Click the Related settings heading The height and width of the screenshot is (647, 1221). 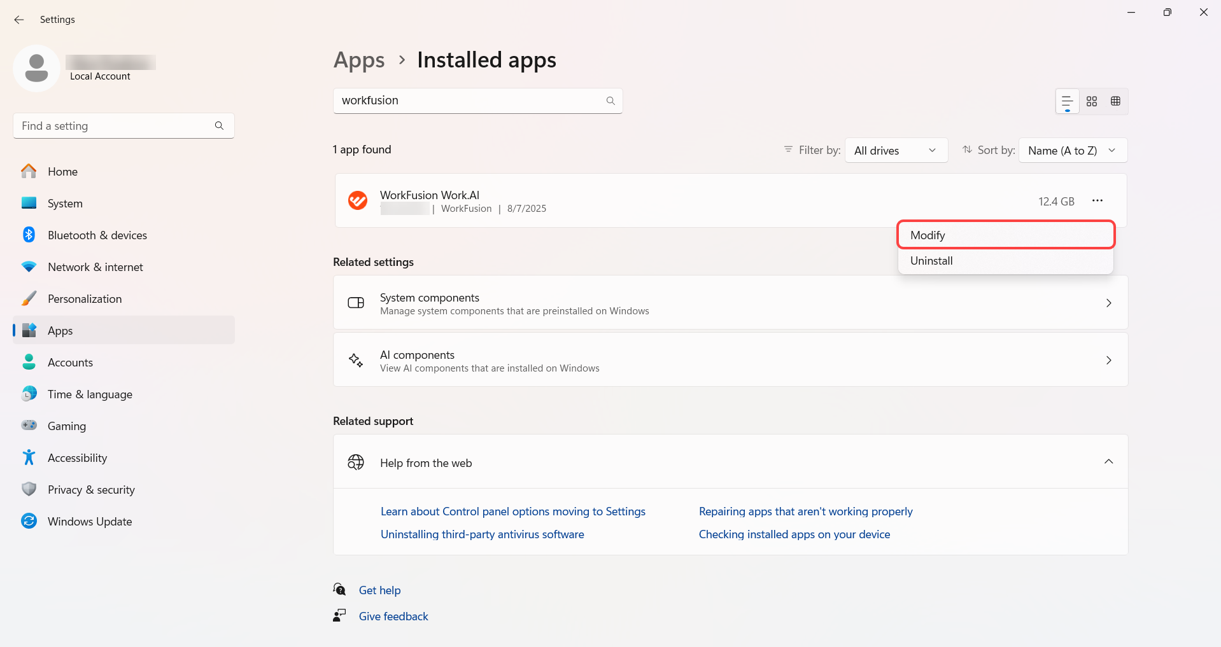(373, 262)
